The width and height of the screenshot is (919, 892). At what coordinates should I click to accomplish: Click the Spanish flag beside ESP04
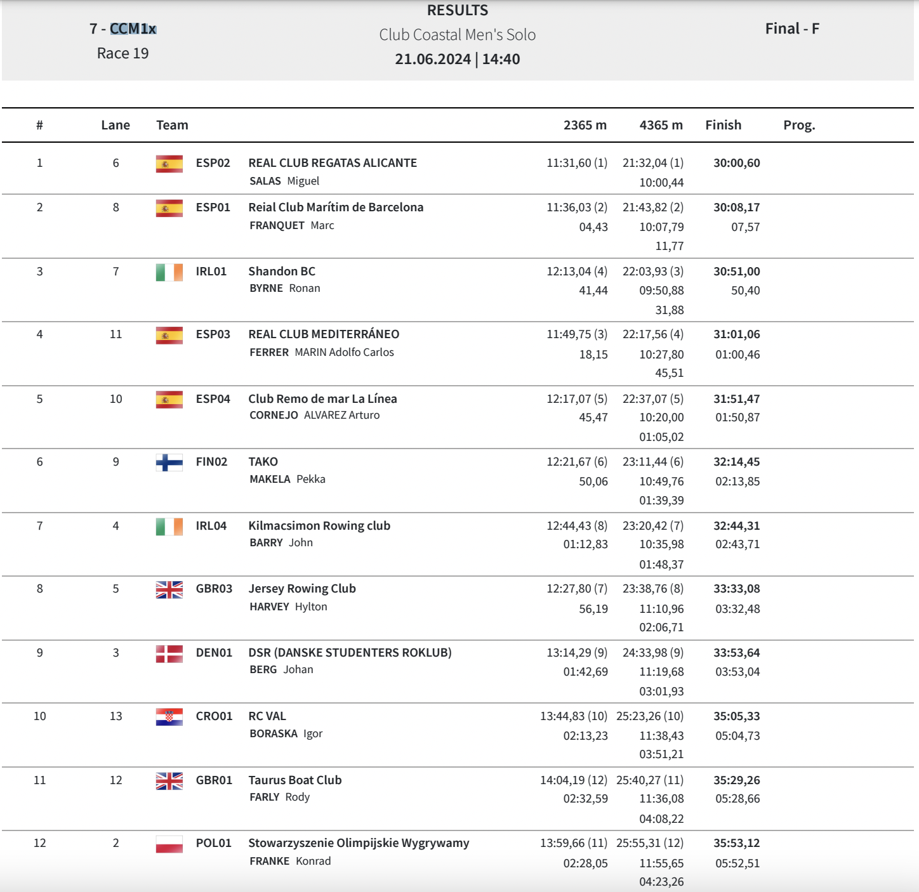click(x=169, y=400)
